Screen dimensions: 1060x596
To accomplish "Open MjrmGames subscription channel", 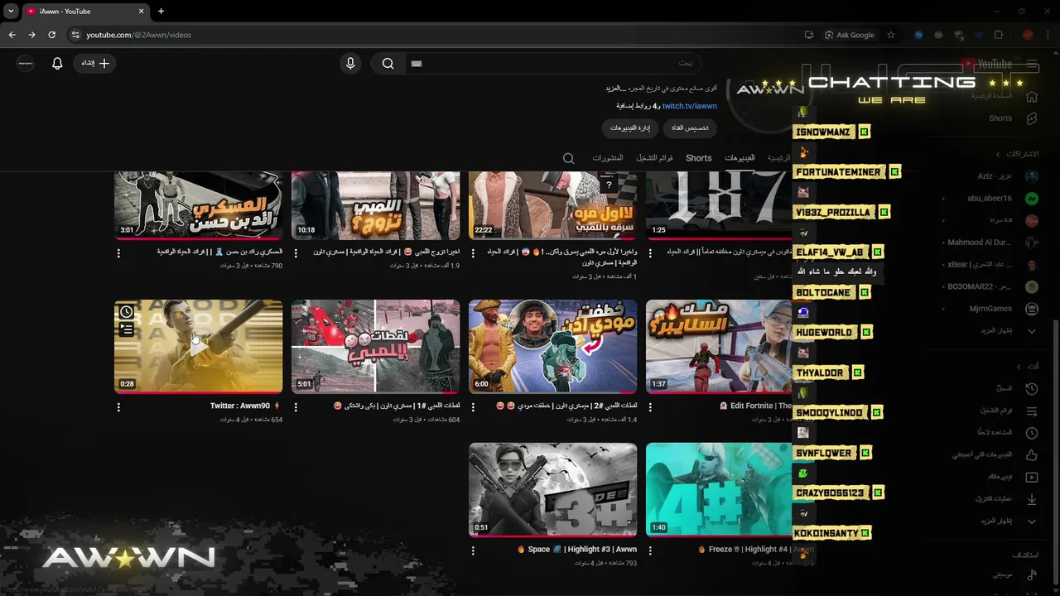I will (1004, 309).
